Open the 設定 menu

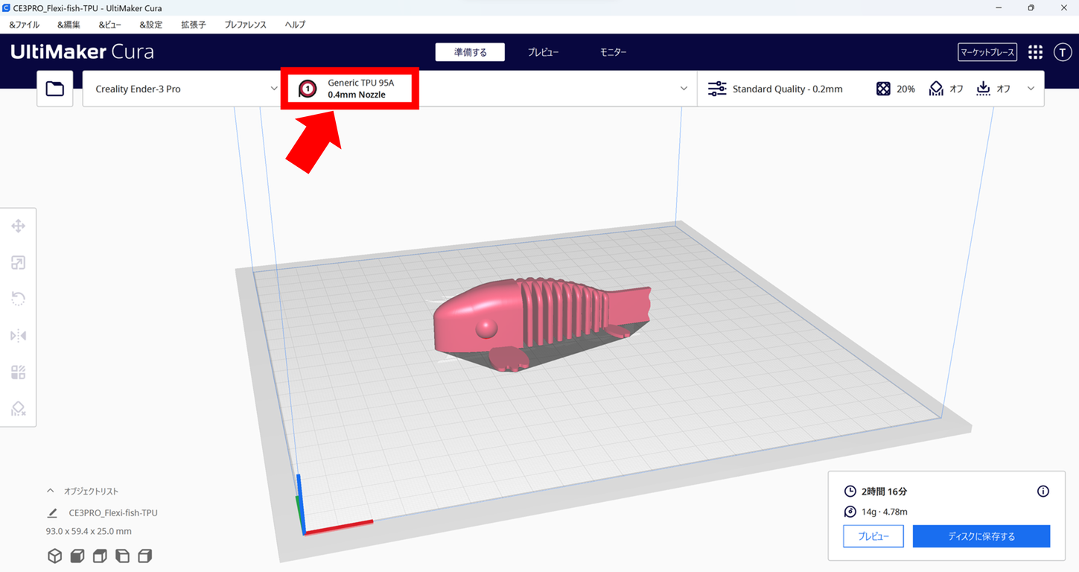point(150,25)
